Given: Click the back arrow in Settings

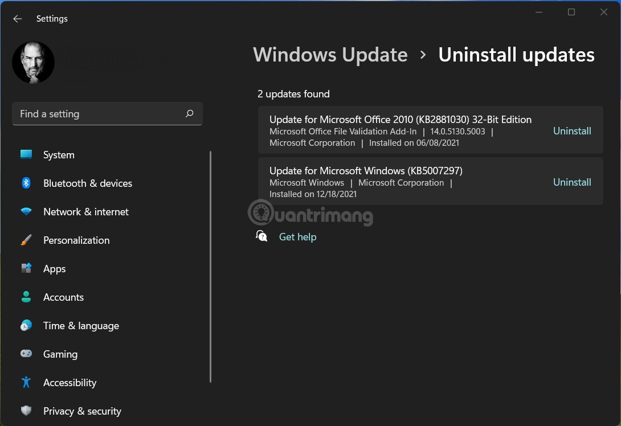Looking at the screenshot, I should (18, 19).
